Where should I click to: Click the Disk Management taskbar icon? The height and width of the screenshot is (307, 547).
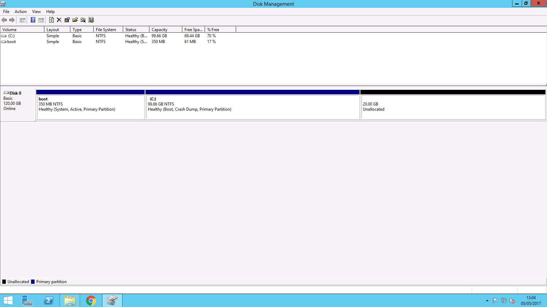(112, 301)
